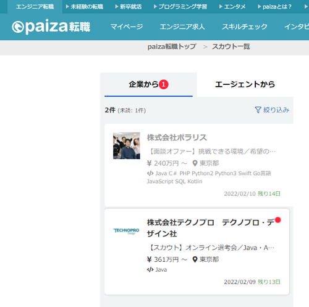
Task: Open エンタメ in the top bar
Action: tap(232, 7)
